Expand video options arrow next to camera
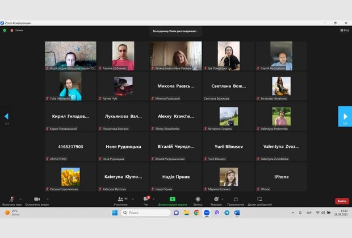 click(x=47, y=199)
